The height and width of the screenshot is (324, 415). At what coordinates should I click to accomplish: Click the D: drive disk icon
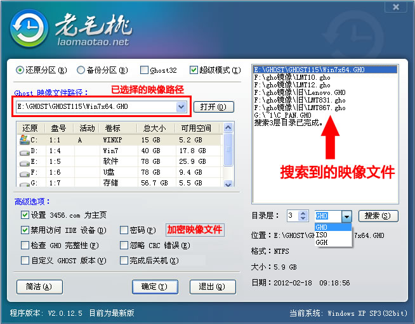[x=25, y=152]
